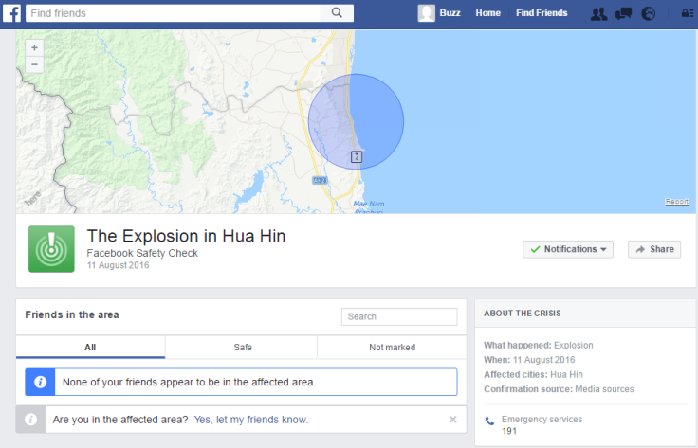
Task: Focus the friends Search field
Action: pyautogui.click(x=399, y=316)
